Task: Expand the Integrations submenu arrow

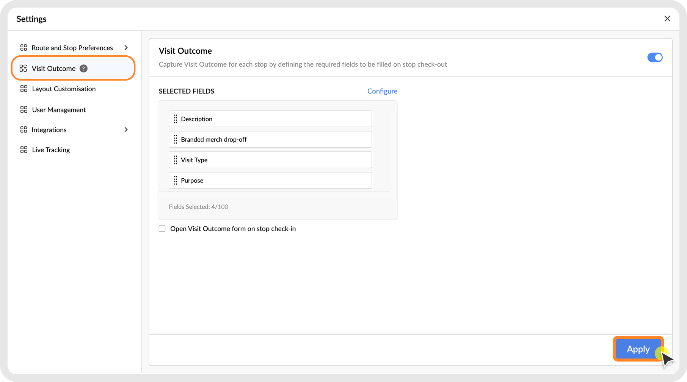Action: pyautogui.click(x=126, y=129)
